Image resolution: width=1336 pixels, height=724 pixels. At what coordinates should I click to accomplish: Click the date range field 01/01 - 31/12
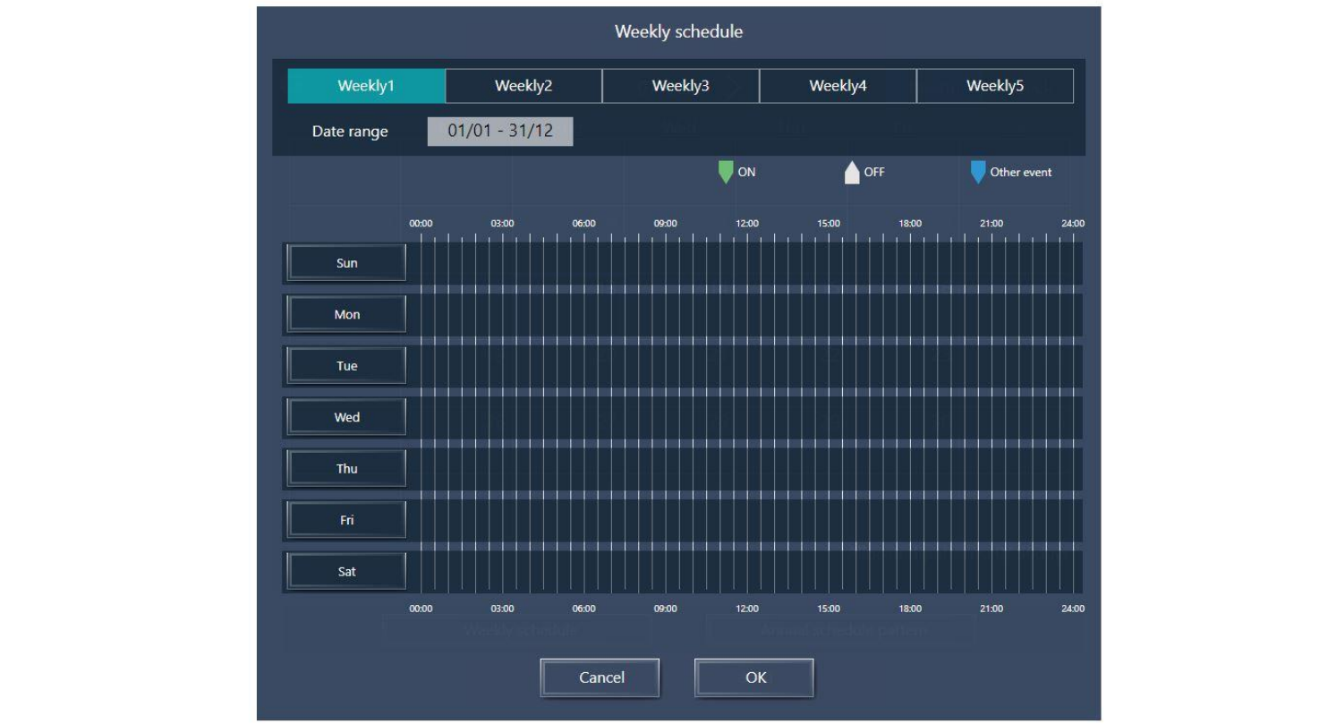(x=500, y=131)
